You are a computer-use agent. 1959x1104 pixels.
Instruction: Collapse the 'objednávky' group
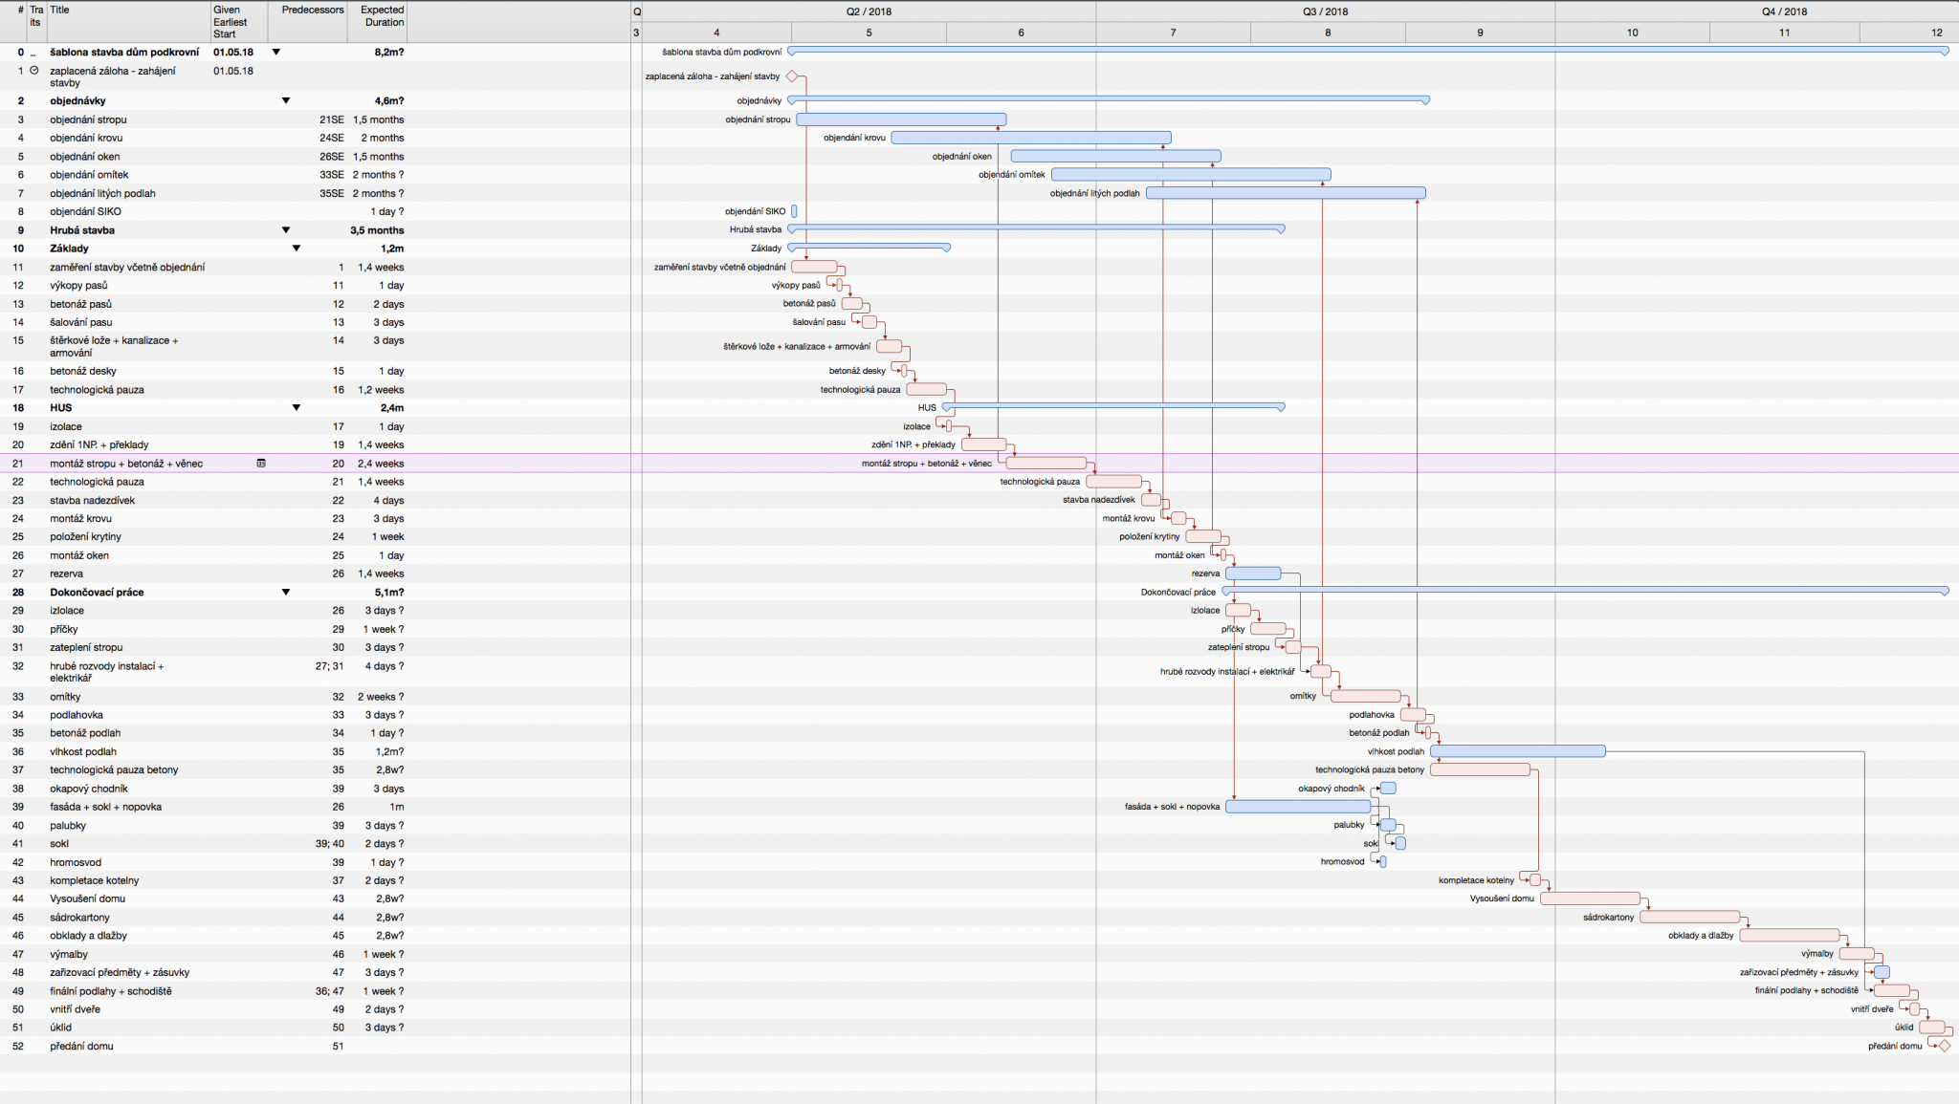[286, 100]
